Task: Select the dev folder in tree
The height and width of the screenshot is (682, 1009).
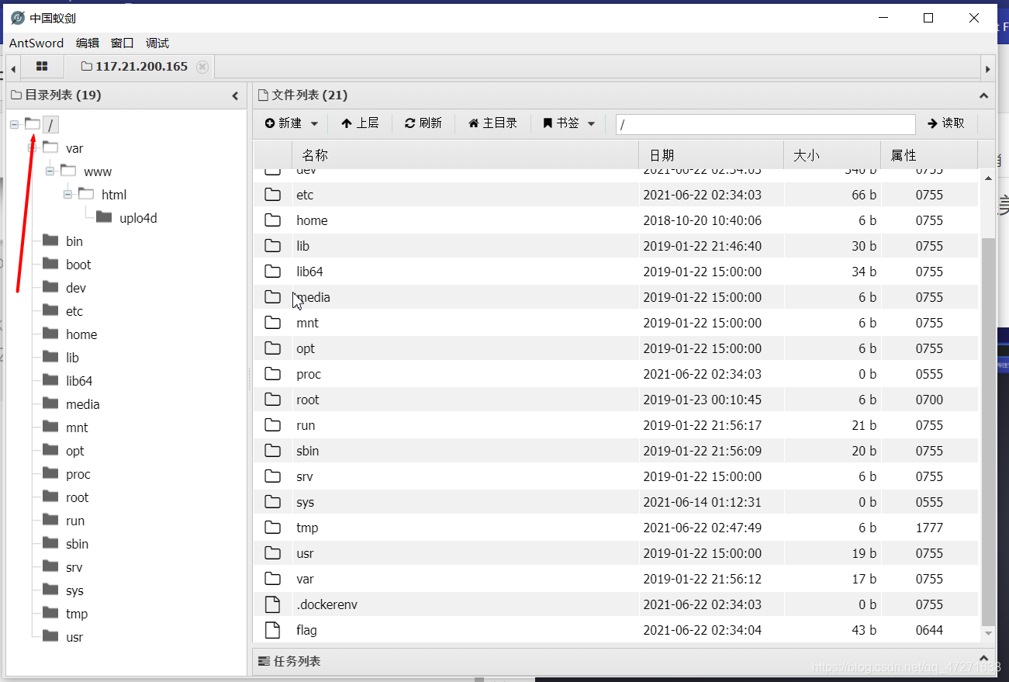Action: click(x=76, y=288)
